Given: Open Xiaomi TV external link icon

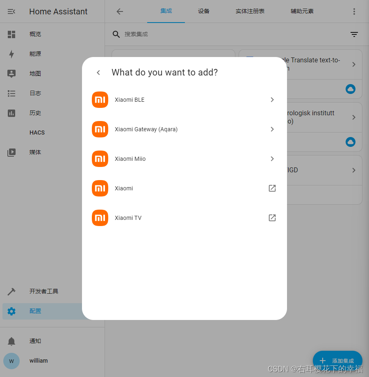Looking at the screenshot, I should pyautogui.click(x=272, y=218).
